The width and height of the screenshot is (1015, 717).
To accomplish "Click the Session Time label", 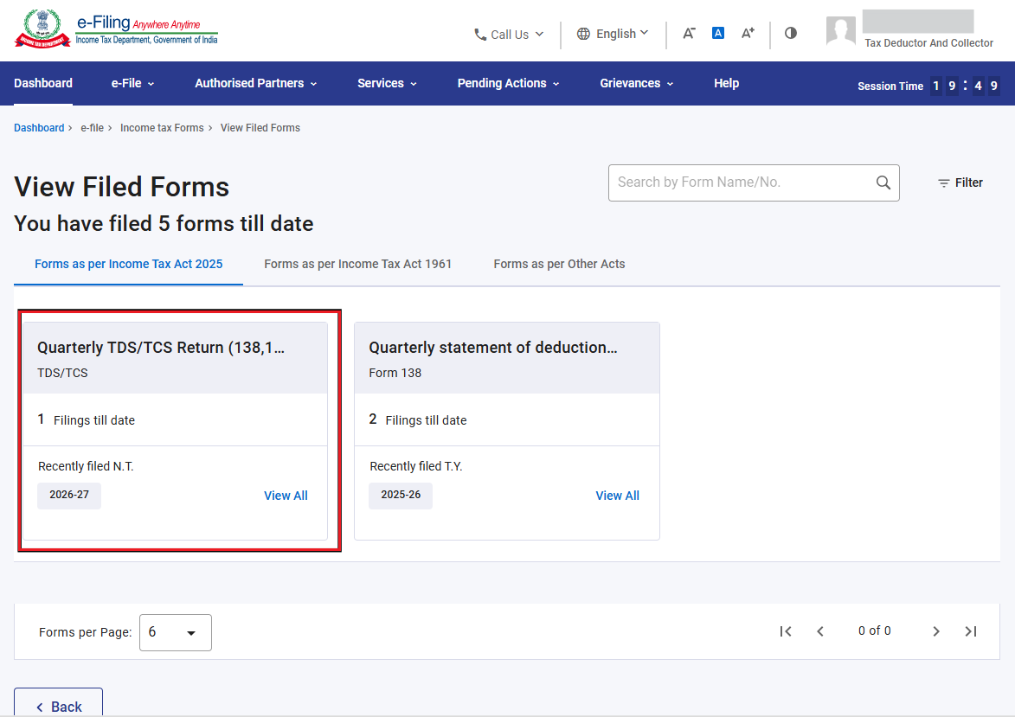I will point(890,86).
